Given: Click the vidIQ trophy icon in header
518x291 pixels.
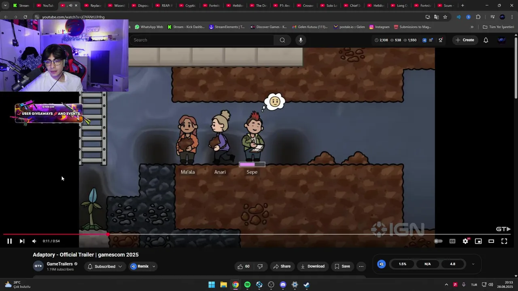Looking at the screenshot, I should [x=441, y=40].
